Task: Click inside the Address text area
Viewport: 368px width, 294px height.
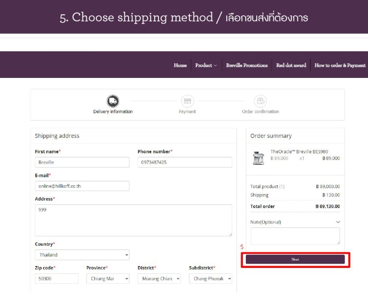Action: point(133,220)
